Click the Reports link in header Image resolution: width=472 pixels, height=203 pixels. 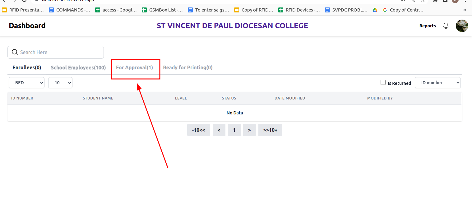(x=428, y=26)
